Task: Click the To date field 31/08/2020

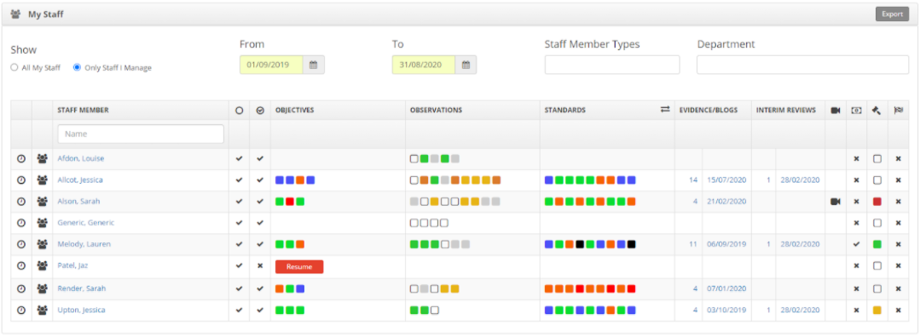Action: [424, 65]
